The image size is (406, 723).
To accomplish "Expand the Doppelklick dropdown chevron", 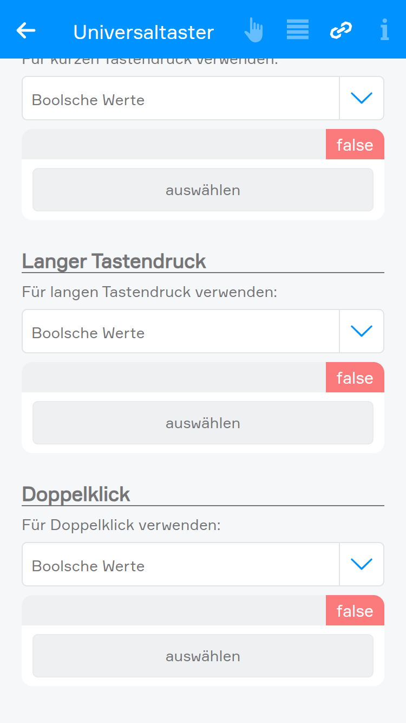I will point(362,564).
